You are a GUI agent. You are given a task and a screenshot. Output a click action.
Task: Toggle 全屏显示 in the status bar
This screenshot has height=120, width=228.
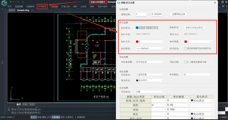click(x=69, y=117)
